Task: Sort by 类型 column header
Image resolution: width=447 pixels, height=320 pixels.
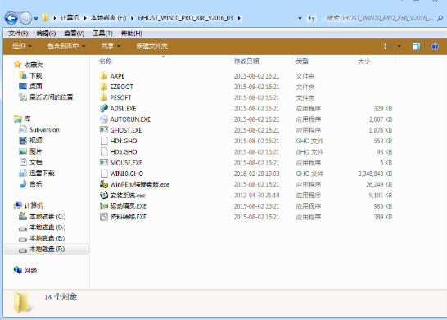Action: [302, 61]
